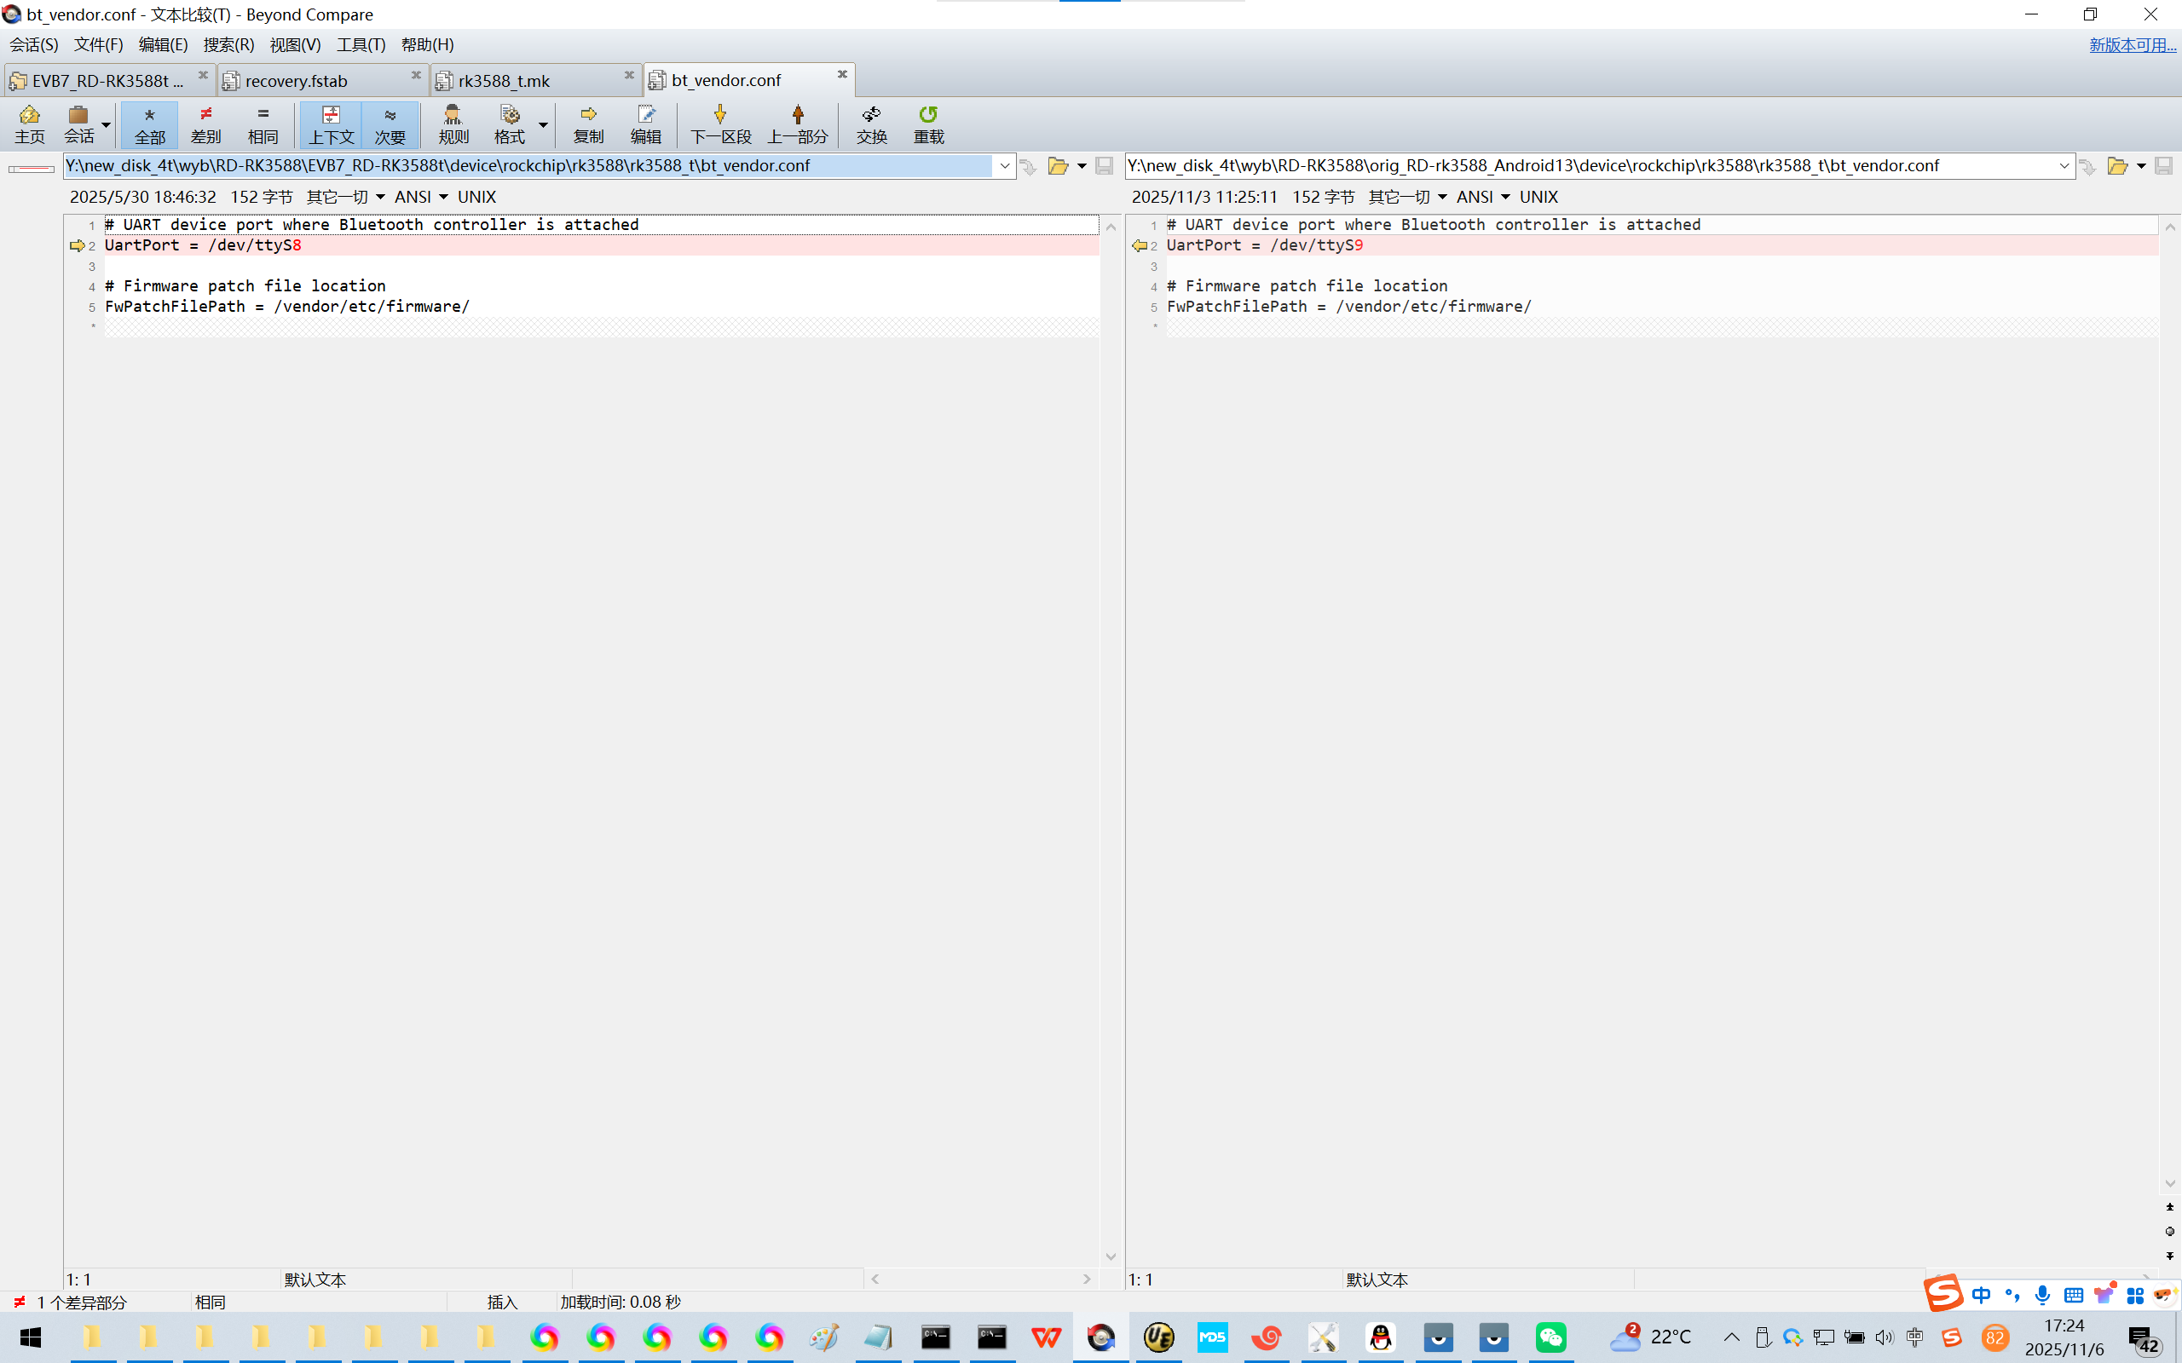
Task: Toggle Show Differences (差别) filter
Action: tap(205, 124)
